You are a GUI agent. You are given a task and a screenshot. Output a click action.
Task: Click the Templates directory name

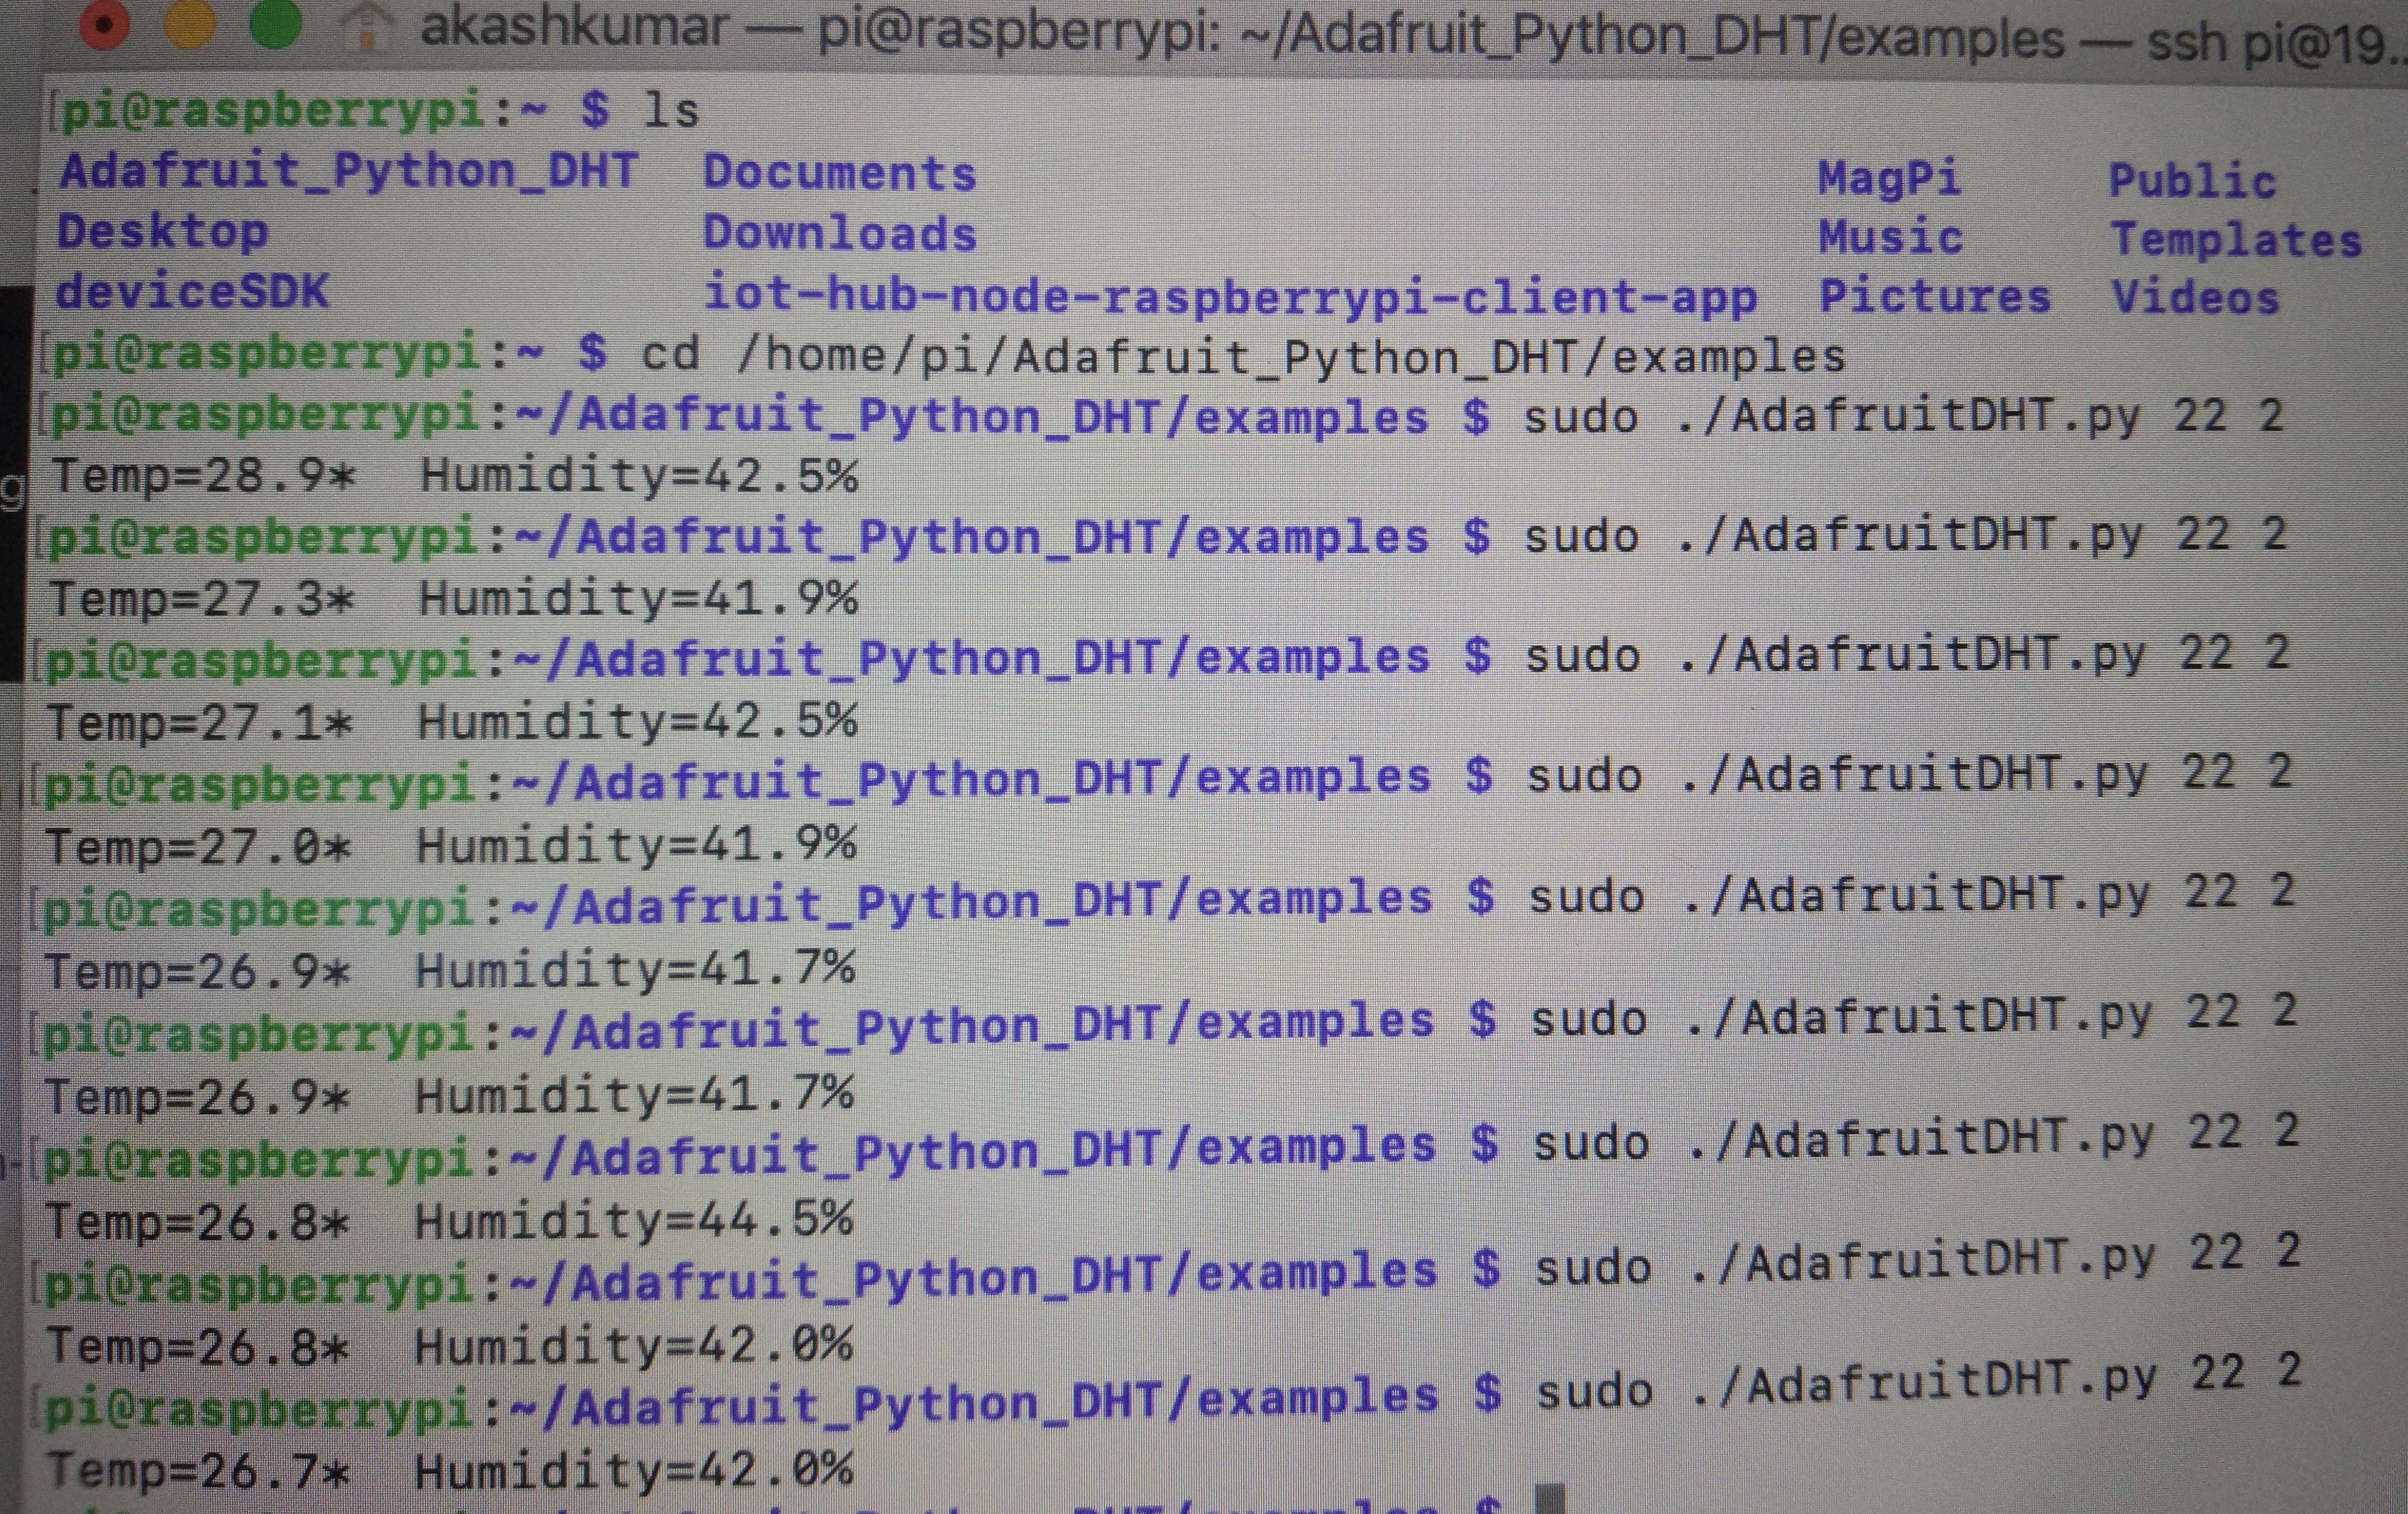[2236, 240]
